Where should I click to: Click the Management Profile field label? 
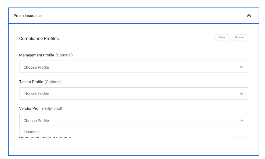37,55
